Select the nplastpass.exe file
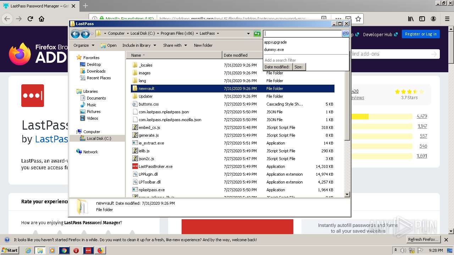 [x=152, y=190]
